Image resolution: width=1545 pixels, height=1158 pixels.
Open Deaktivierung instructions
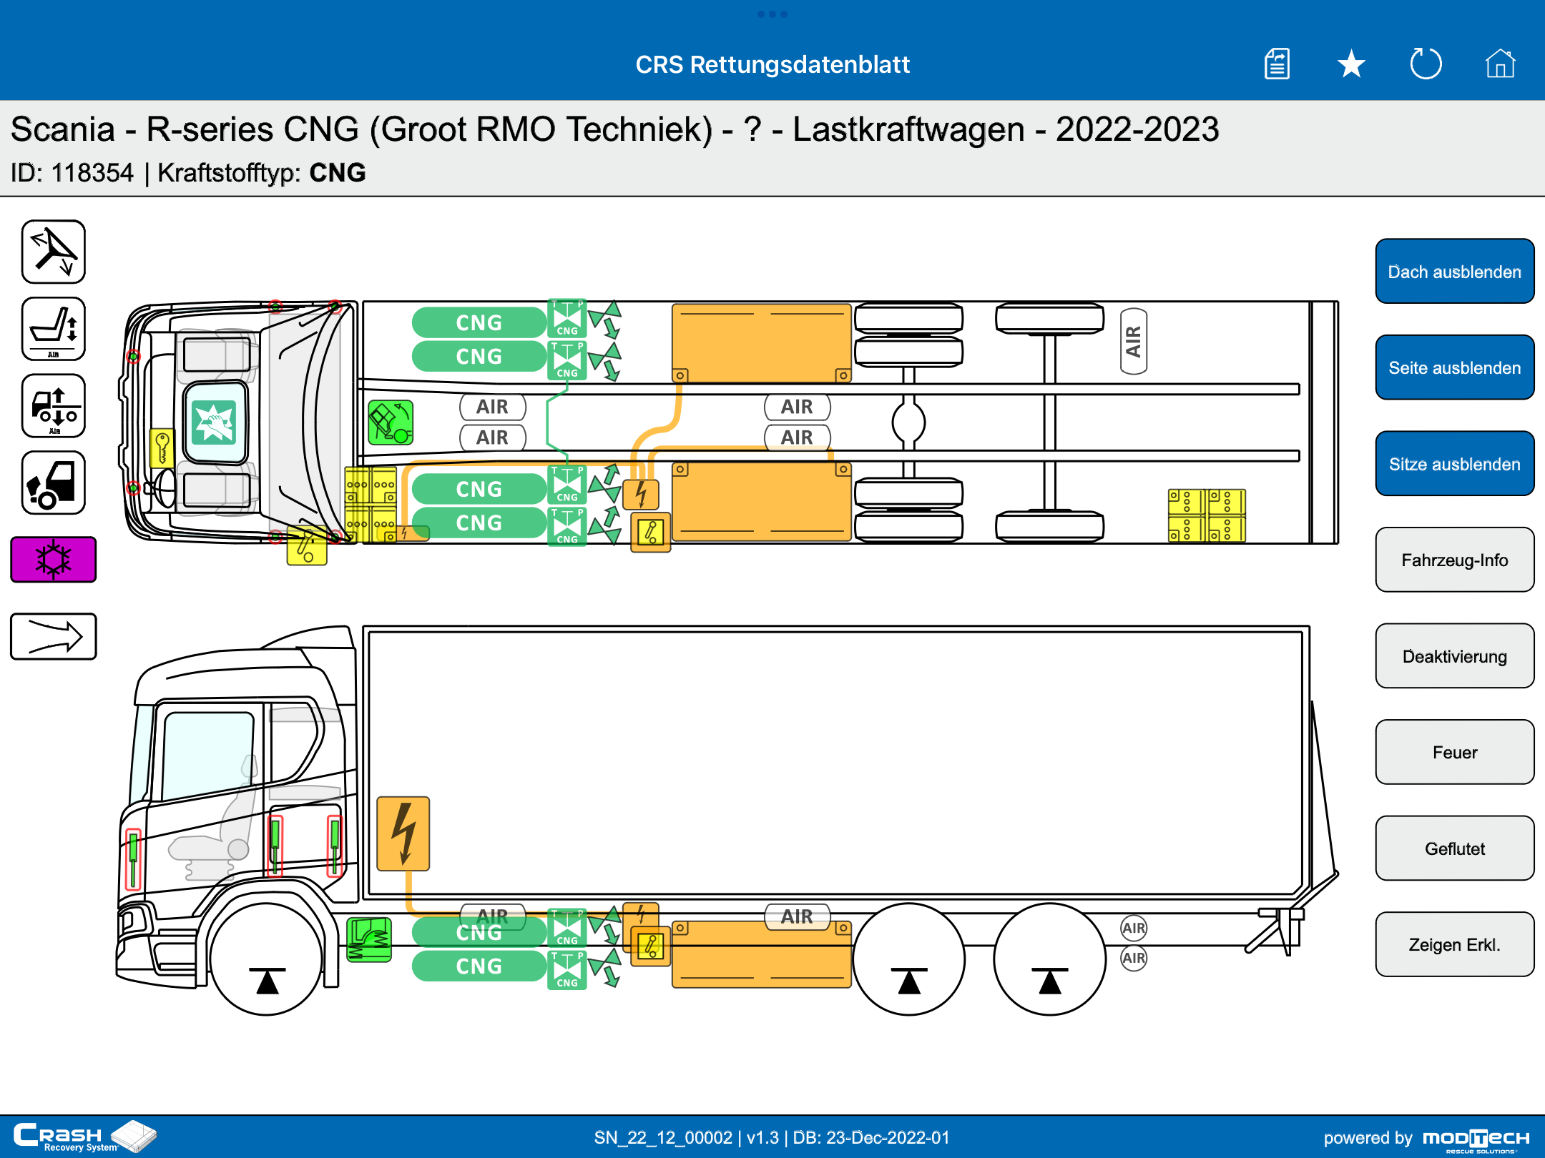coord(1455,656)
